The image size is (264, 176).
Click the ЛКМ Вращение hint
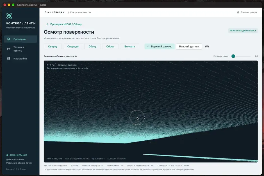[x=54, y=159]
